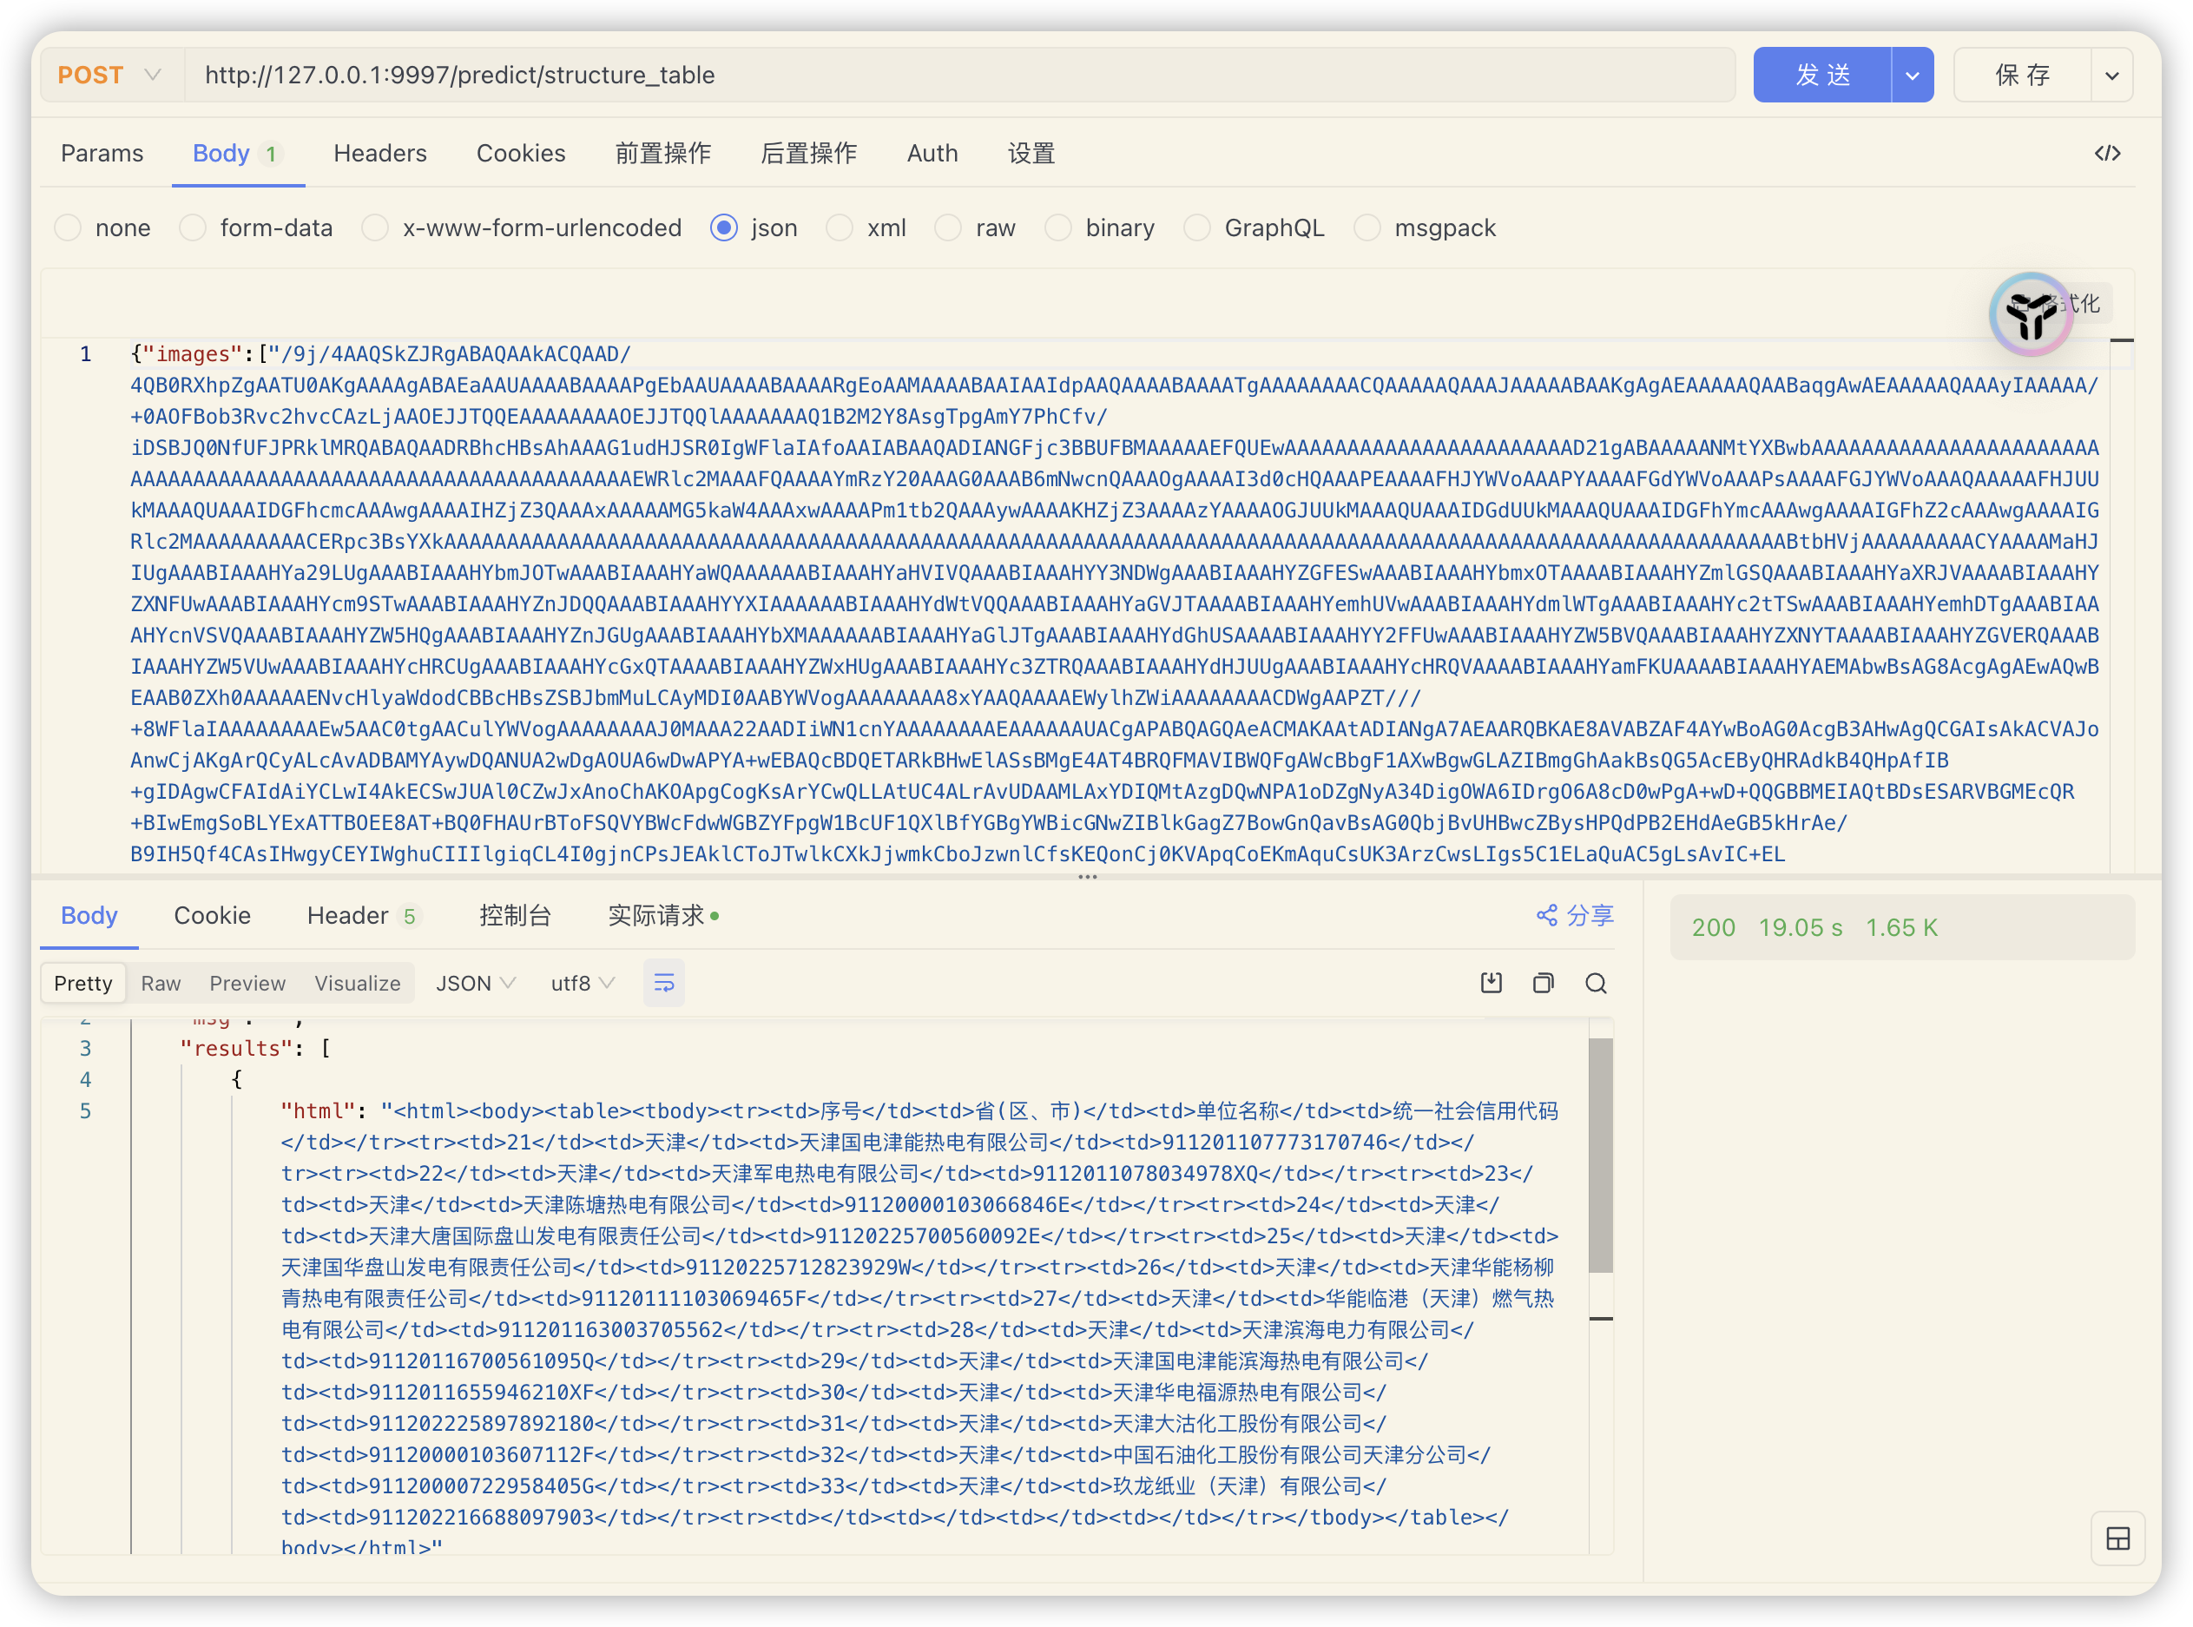This screenshot has height=1627, width=2193.
Task: Open share options for the response
Action: [1572, 915]
